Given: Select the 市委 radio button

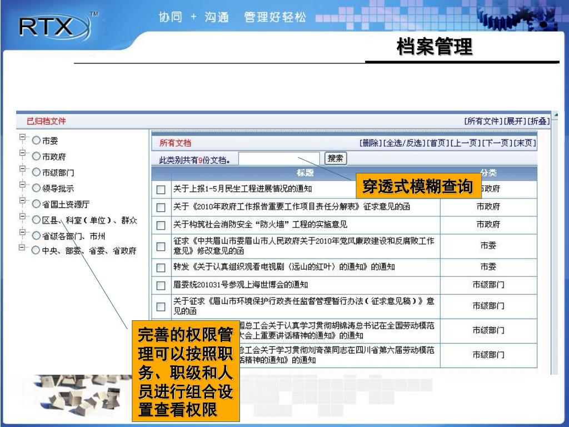Looking at the screenshot, I should click(x=37, y=141).
